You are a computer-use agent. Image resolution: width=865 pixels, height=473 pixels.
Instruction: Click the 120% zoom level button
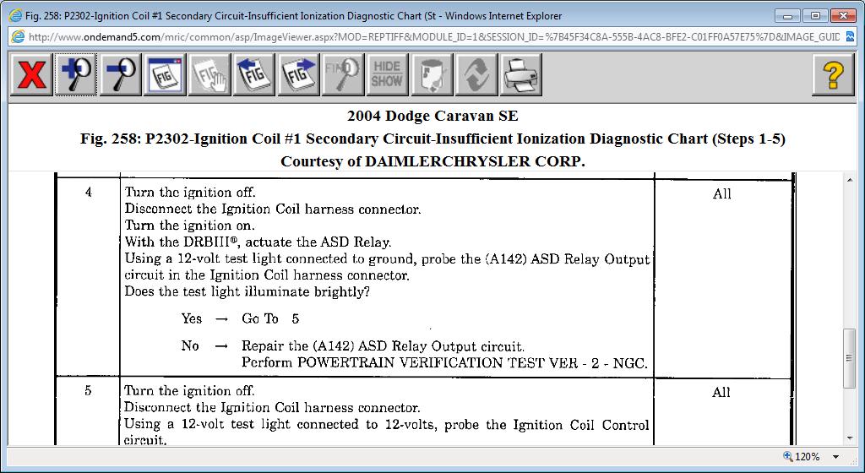[x=802, y=456]
